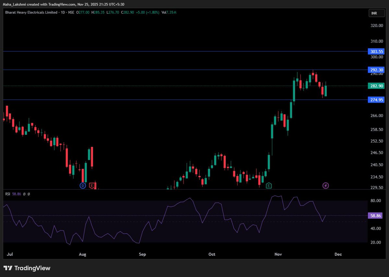
Task: Select the 292.30 horizontal line price label
Action: [x=377, y=70]
